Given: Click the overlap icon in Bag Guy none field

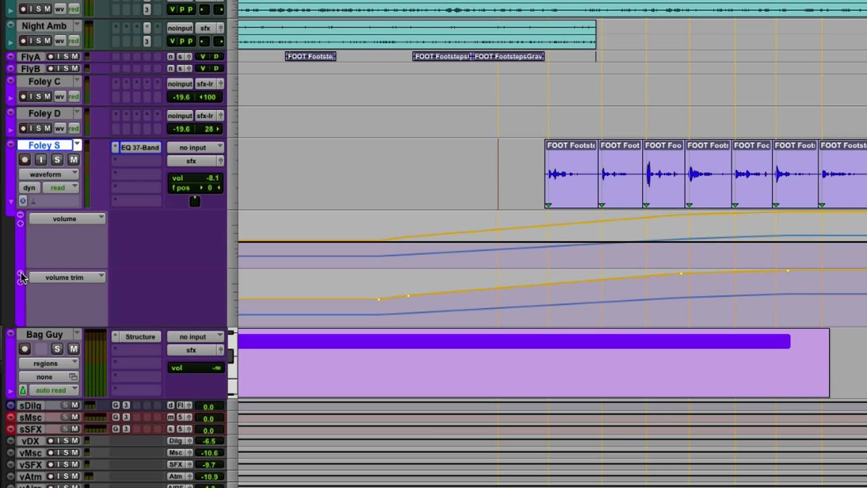Looking at the screenshot, I should 73,377.
